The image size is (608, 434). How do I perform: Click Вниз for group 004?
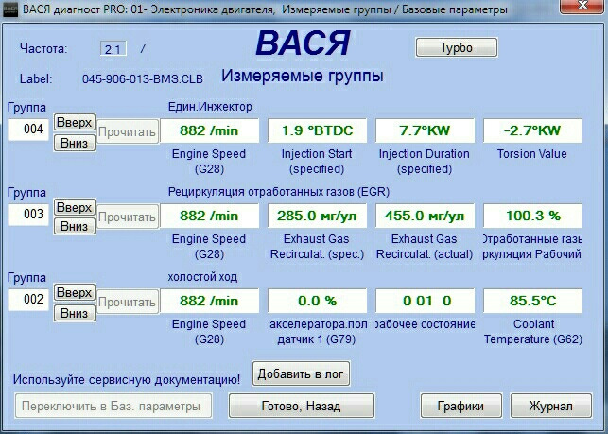click(74, 143)
